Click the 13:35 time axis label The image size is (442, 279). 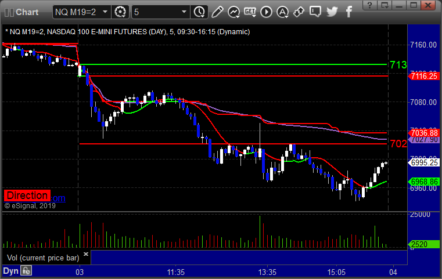(267, 272)
